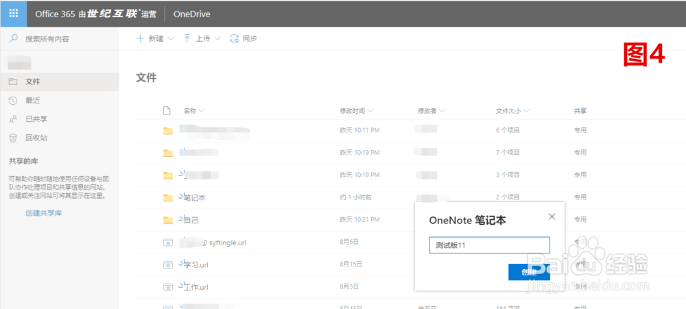Click the 2 个项目 size cell
The image size is (686, 309).
[x=508, y=197]
